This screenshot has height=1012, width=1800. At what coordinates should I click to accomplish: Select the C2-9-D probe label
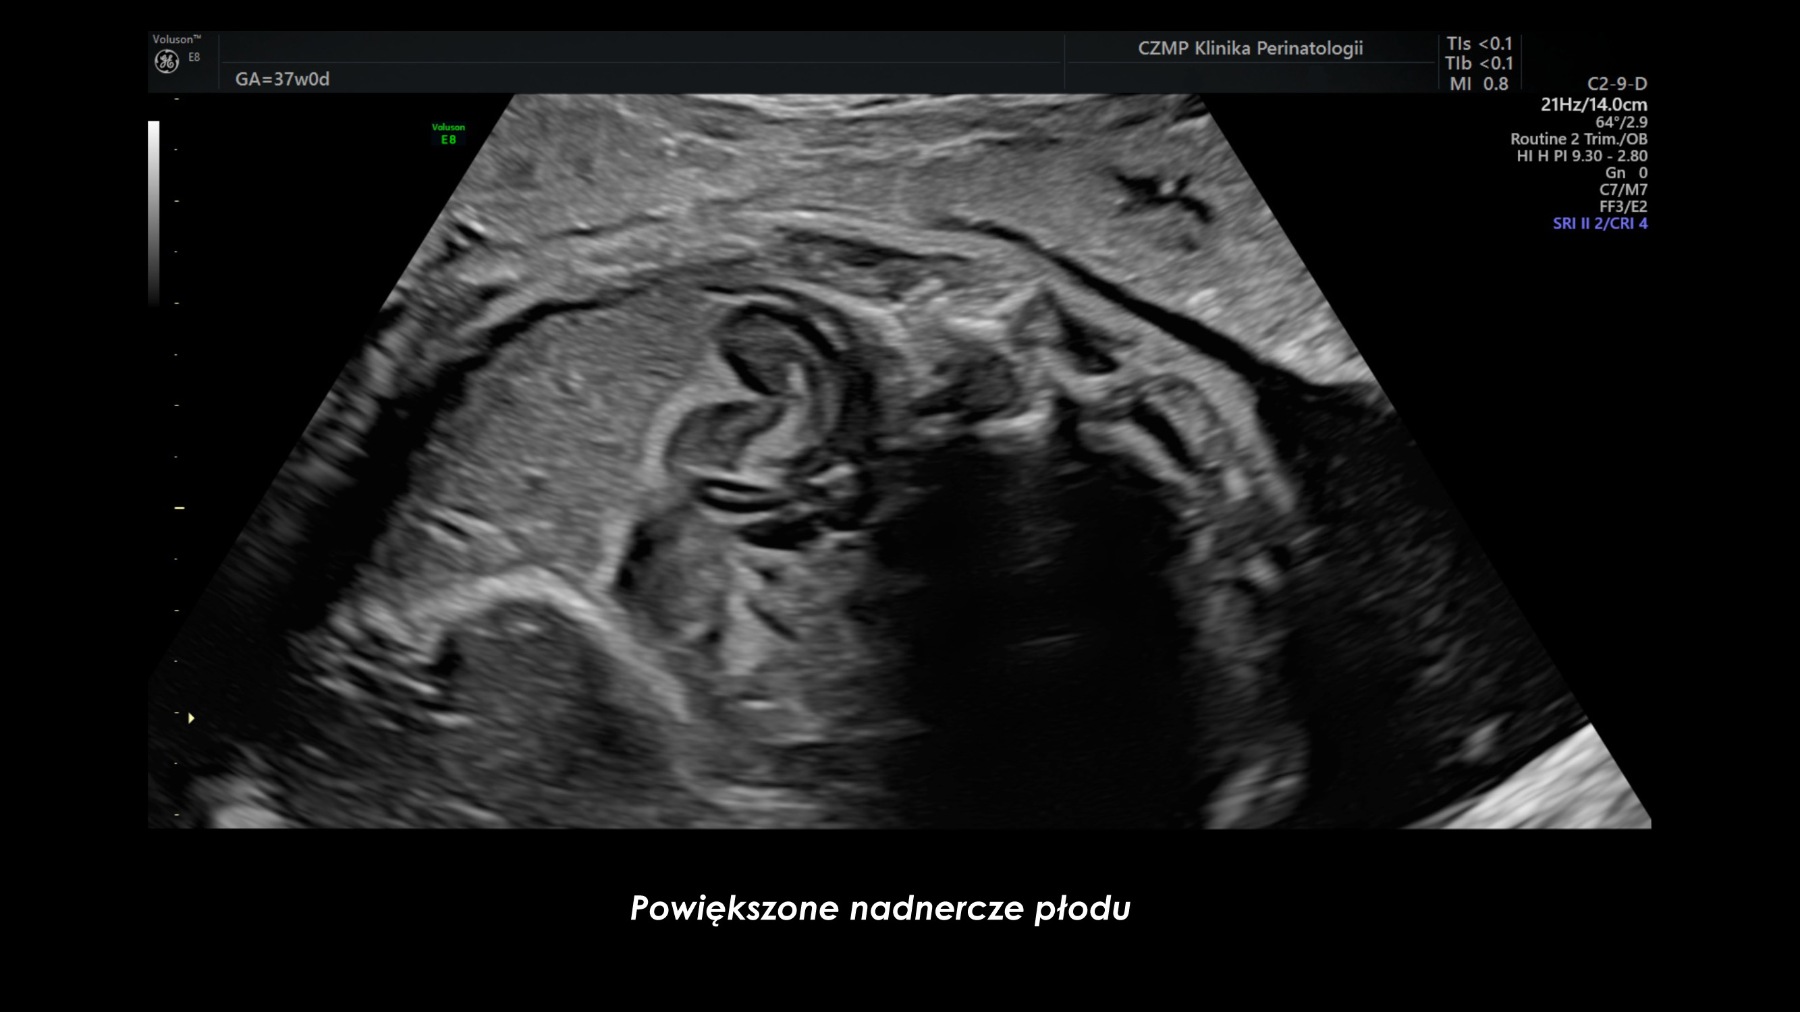click(x=1616, y=84)
